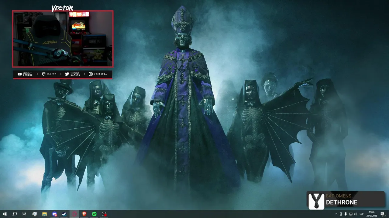The width and height of the screenshot is (389, 218).
Task: Click the BAD OMENS artist name
Action: coord(339,196)
